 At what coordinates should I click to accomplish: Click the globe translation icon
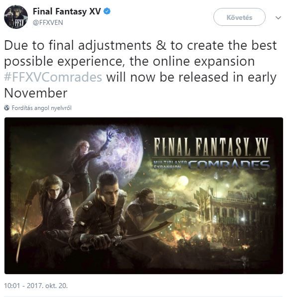[x=7, y=108]
